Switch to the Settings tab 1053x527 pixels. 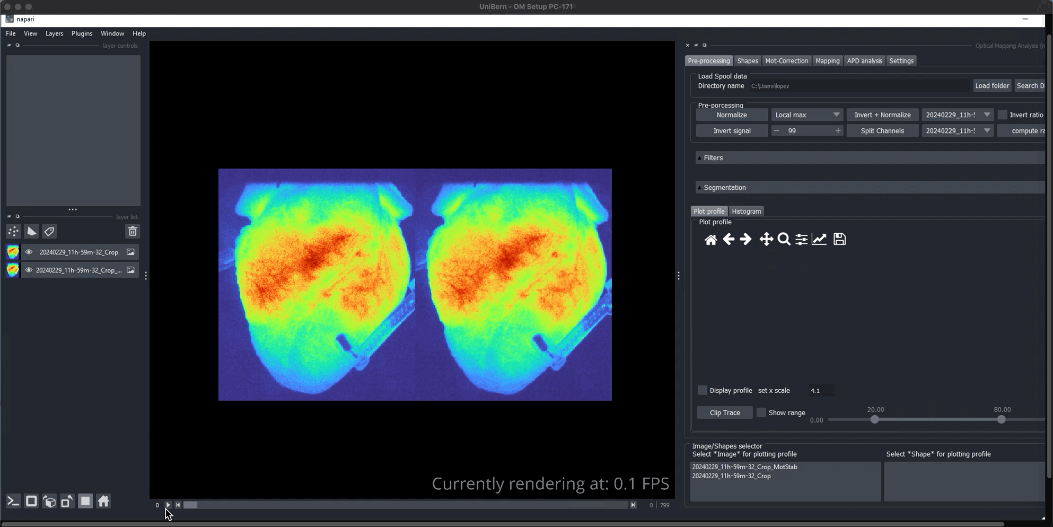(901, 61)
